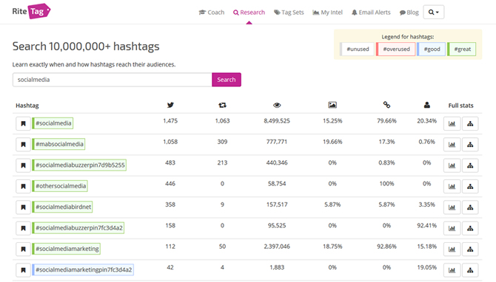Viewport: 496px width, 282px height.
Task: Open My Intel page
Action: click(327, 13)
